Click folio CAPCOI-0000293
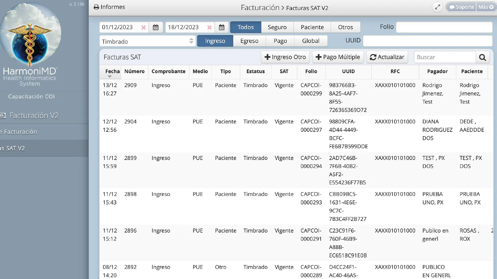Image resolution: width=497 pixels, height=279 pixels. click(x=311, y=198)
